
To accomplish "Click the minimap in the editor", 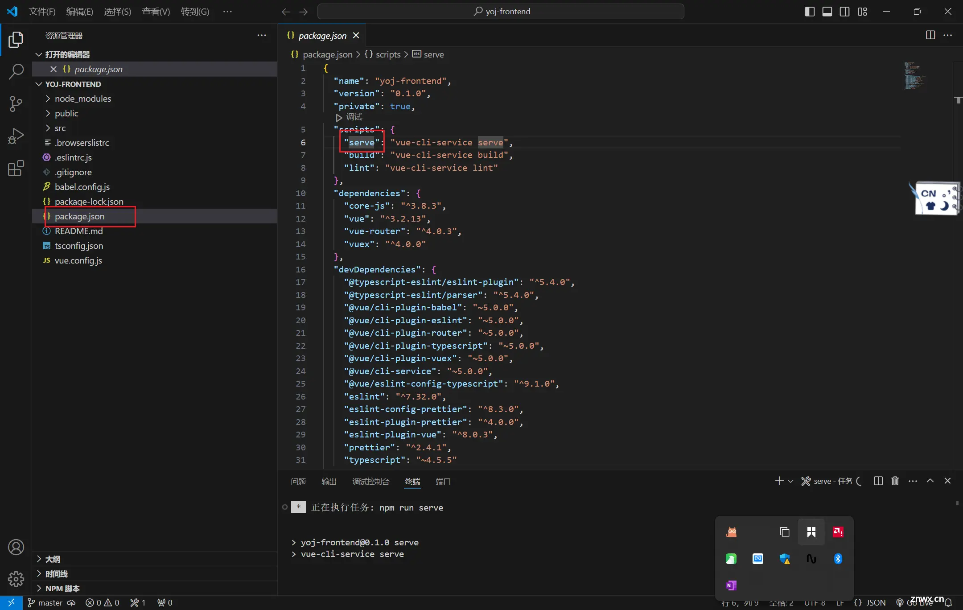I will [915, 76].
